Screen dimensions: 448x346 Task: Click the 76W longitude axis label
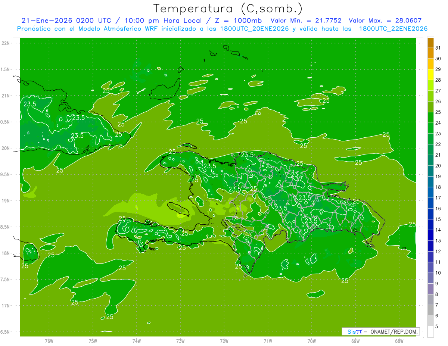pos(49,341)
